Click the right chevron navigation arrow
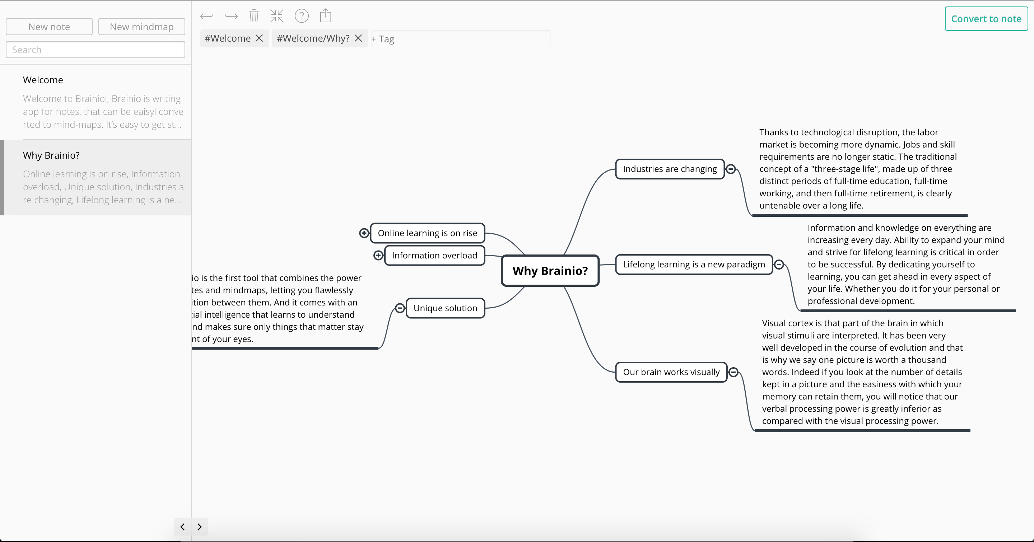The image size is (1034, 542). (200, 527)
